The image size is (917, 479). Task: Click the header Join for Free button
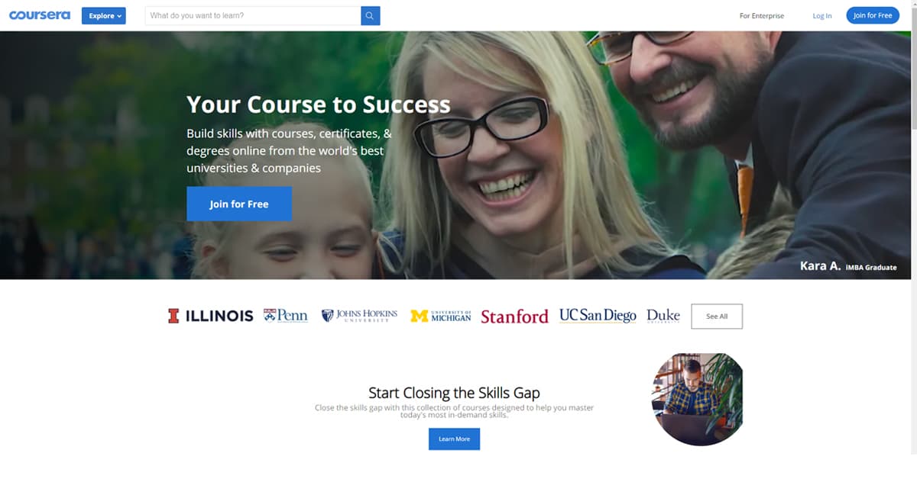[873, 15]
